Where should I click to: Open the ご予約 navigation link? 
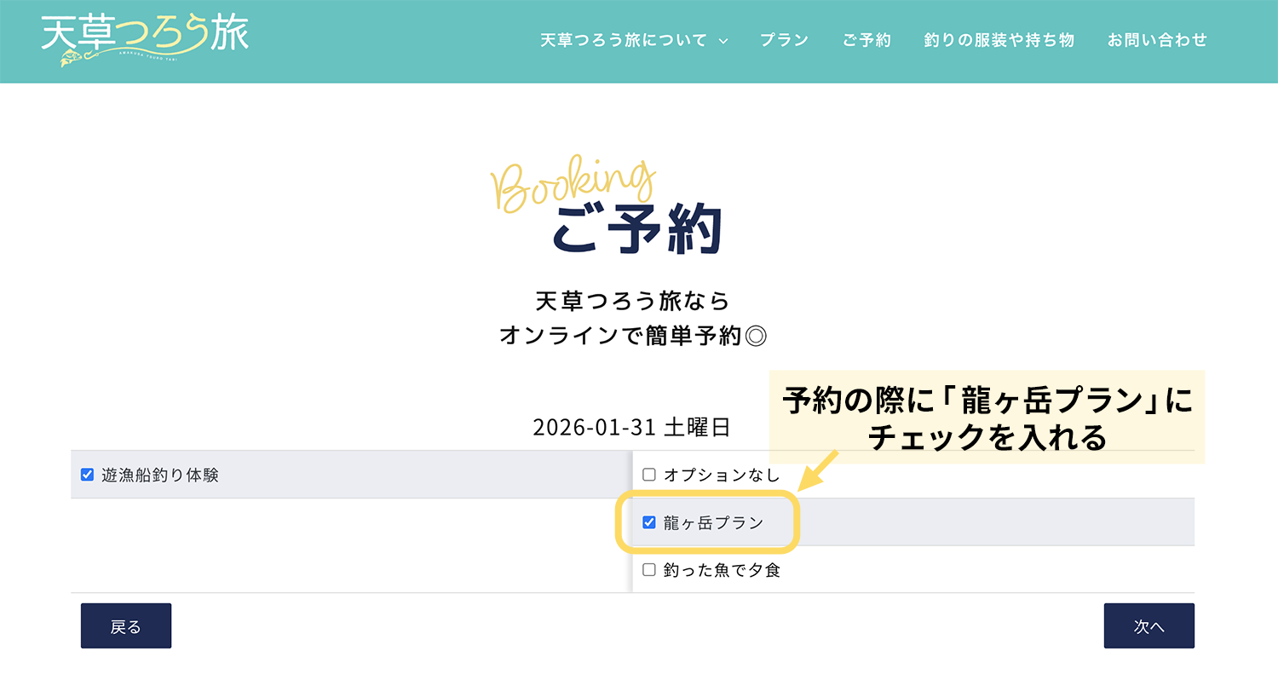[x=866, y=40]
